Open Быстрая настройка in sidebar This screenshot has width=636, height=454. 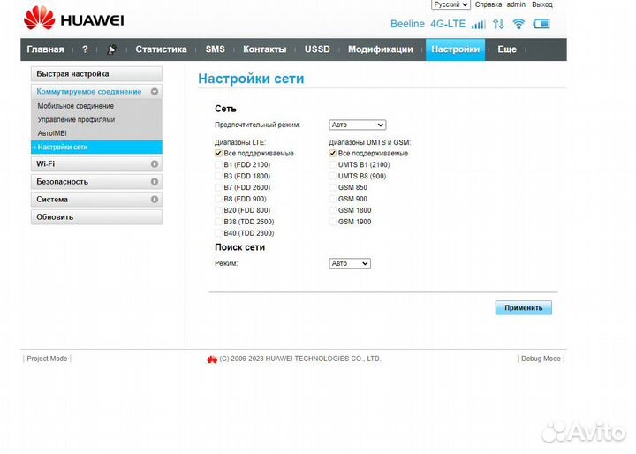tap(96, 74)
